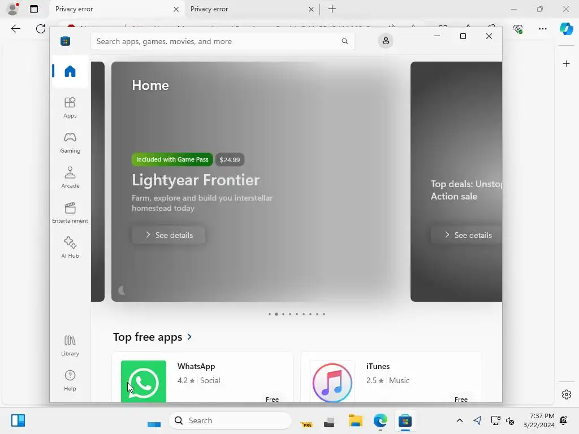This screenshot has height=434, width=579.
Task: Open a new tab in Edge
Action: point(332,9)
